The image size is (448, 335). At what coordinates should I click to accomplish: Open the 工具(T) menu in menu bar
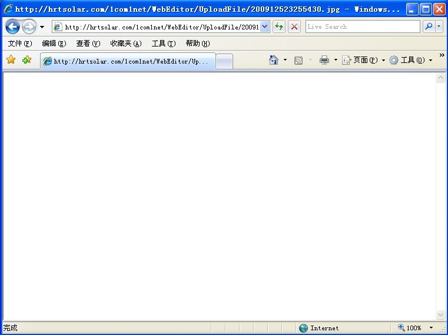[x=164, y=44]
